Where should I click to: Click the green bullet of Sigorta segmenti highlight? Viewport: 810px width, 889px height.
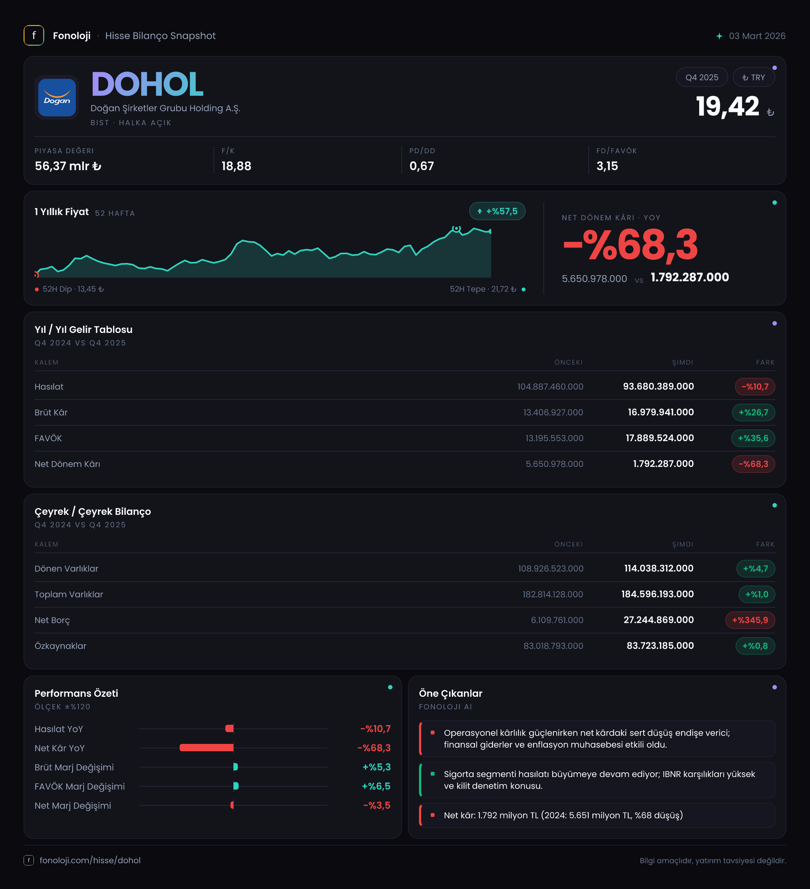pyautogui.click(x=433, y=774)
